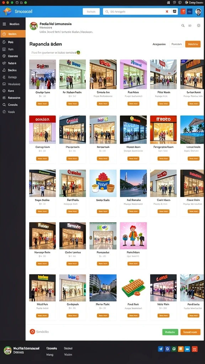Image resolution: width=205 pixels, height=364 pixels.
Task: Click the orange square icon in the footer
Action: [x=181, y=349]
